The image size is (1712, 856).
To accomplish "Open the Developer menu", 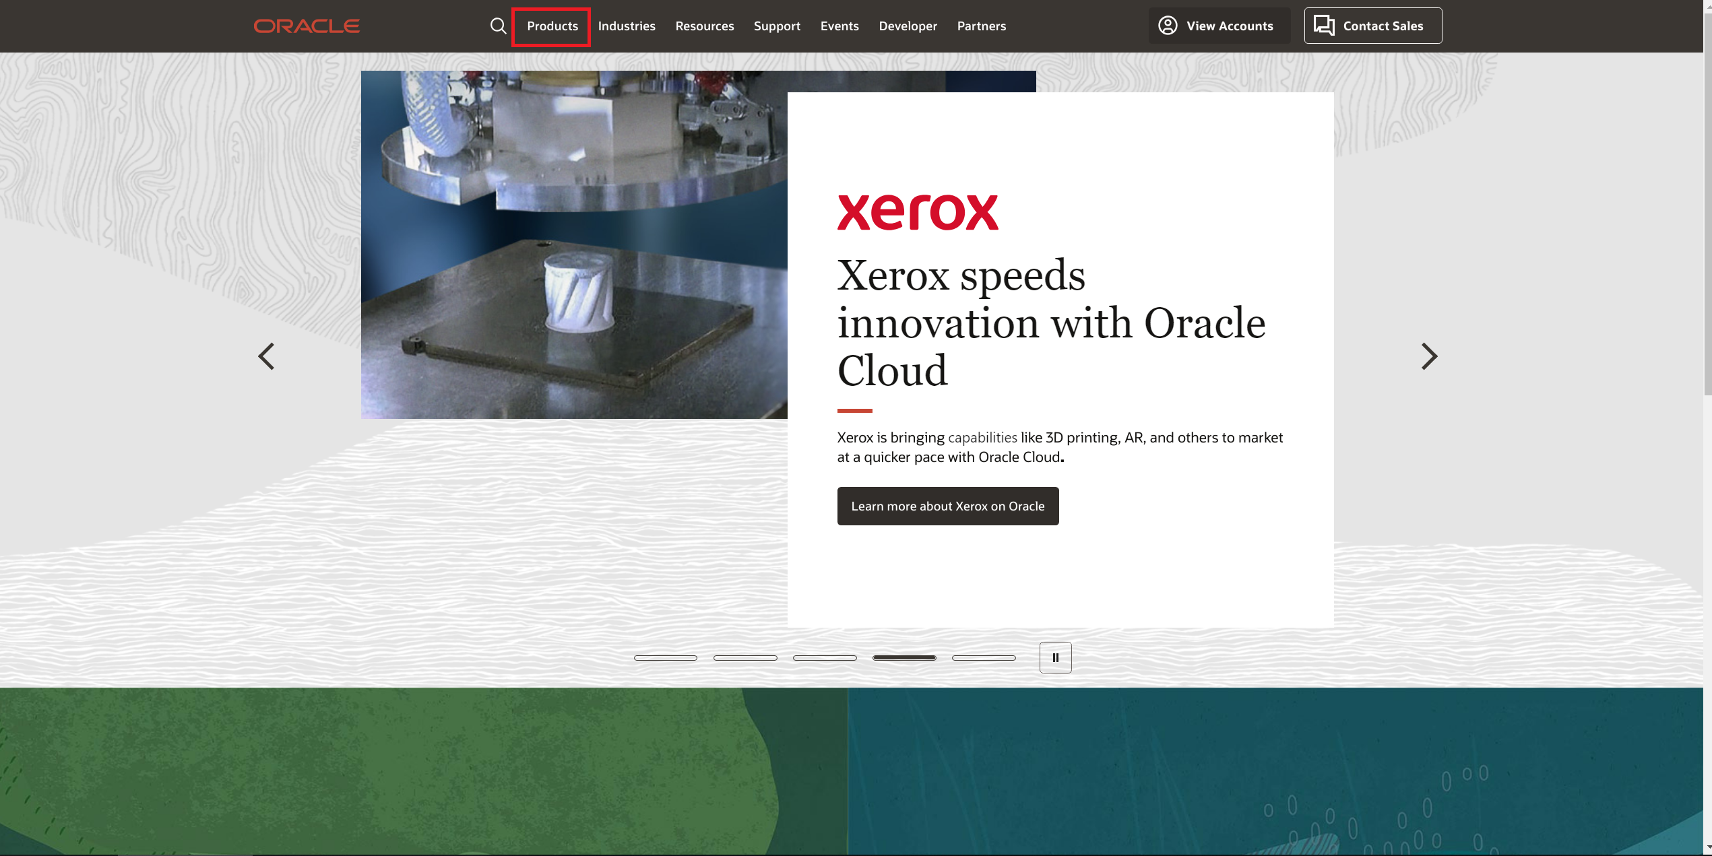I will coord(908,26).
